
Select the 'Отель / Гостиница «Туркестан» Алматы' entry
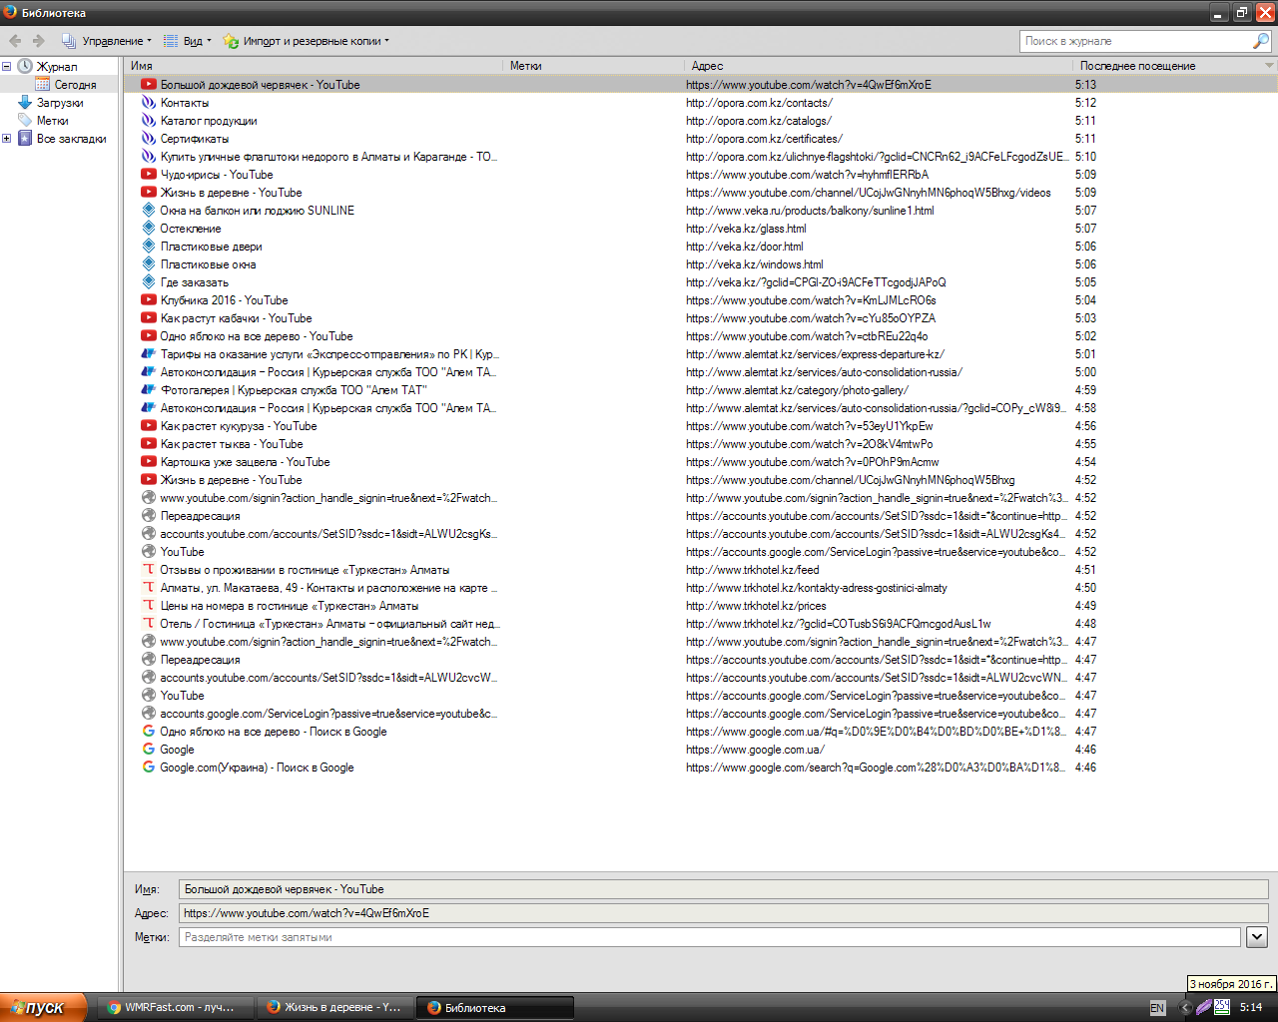(x=701, y=624)
